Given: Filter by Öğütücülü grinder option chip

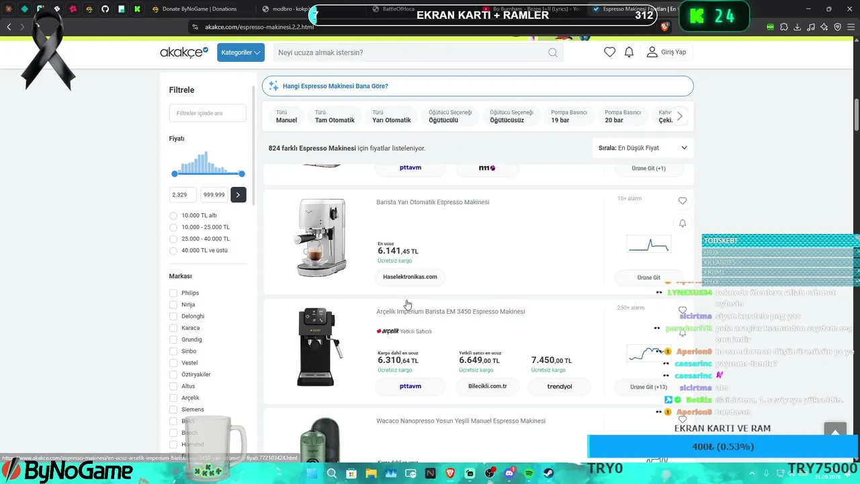Looking at the screenshot, I should click(450, 116).
